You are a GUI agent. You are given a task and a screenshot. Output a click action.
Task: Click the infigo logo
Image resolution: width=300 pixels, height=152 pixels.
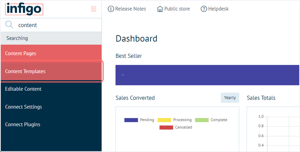click(x=24, y=9)
